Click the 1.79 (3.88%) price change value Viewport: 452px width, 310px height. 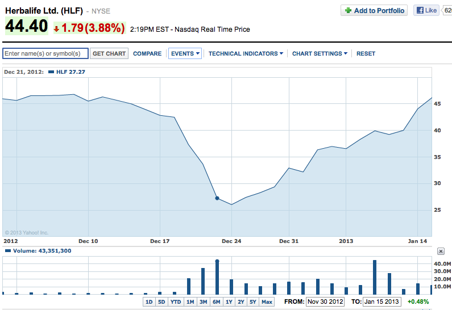(x=93, y=28)
